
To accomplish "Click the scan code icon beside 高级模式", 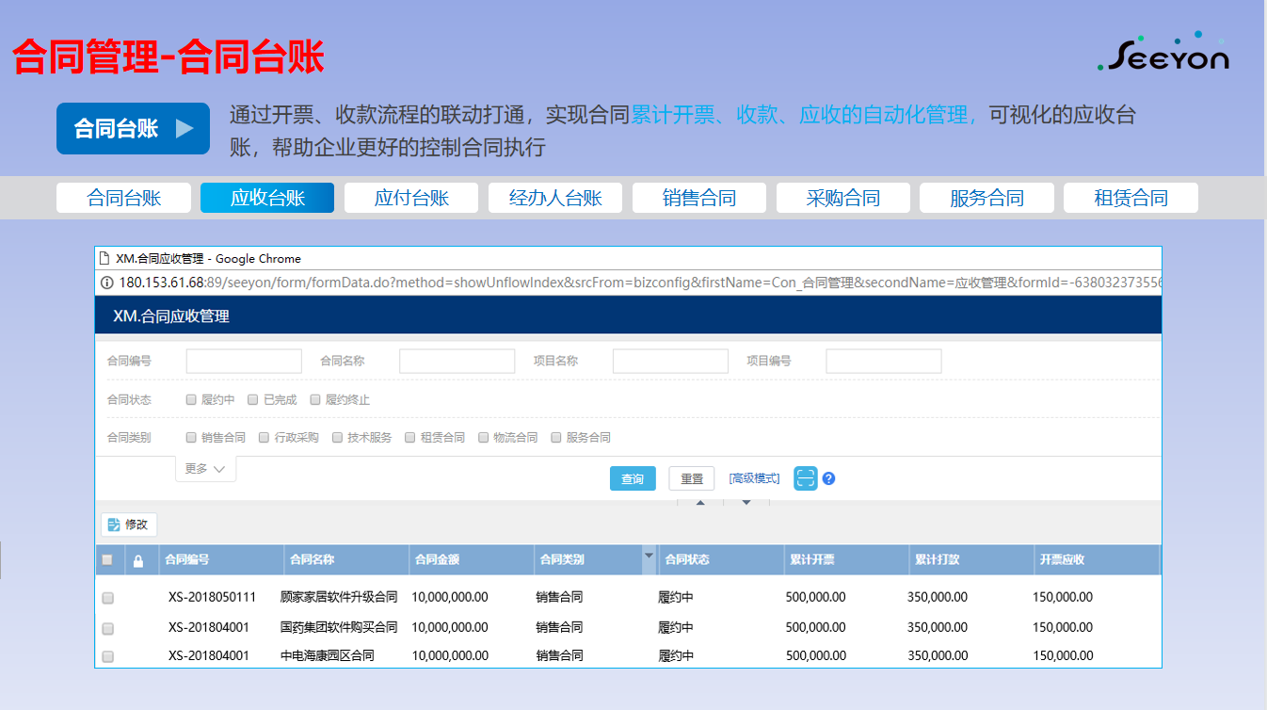I will pyautogui.click(x=805, y=478).
